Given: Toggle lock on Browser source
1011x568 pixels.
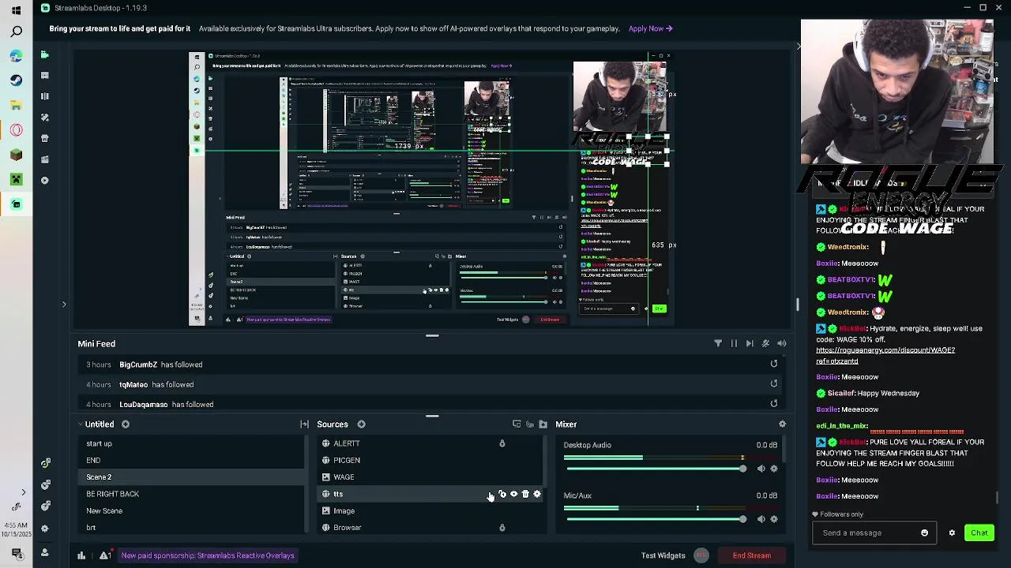Looking at the screenshot, I should tap(502, 528).
